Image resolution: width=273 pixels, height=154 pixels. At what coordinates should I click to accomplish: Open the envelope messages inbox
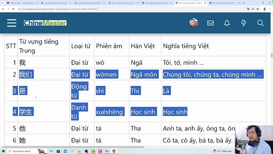[x=210, y=23]
